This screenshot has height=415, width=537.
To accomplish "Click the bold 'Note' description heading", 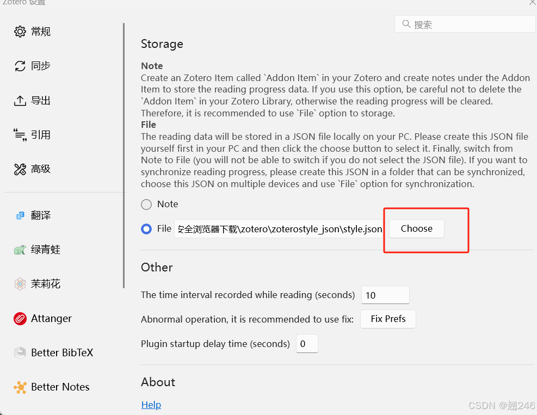I will [152, 66].
